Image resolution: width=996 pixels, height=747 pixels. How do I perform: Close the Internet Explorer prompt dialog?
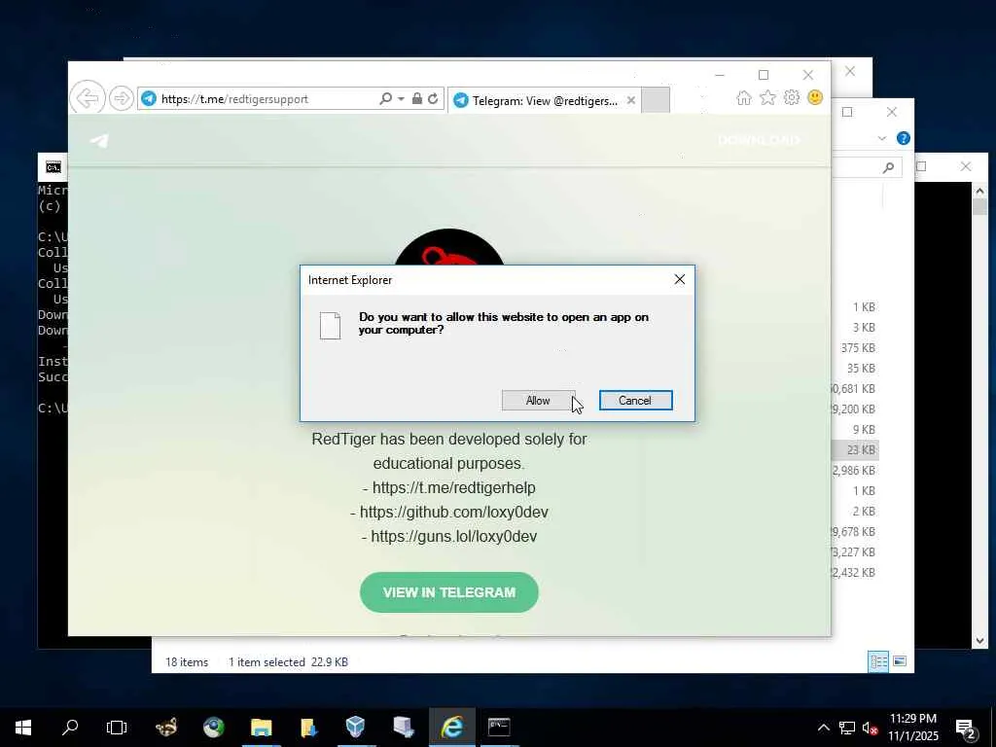pos(679,279)
